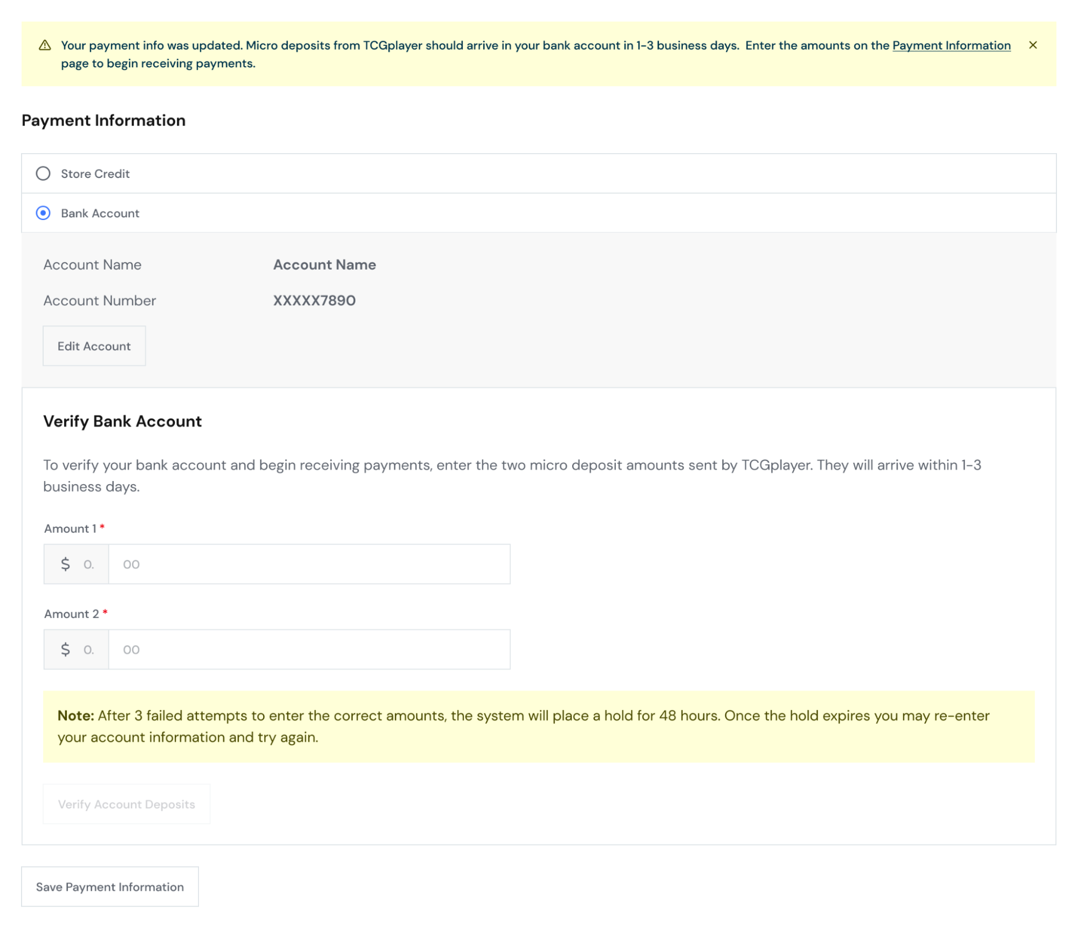The width and height of the screenshot is (1078, 928).
Task: Select the Store Credit radio button
Action: pos(43,174)
